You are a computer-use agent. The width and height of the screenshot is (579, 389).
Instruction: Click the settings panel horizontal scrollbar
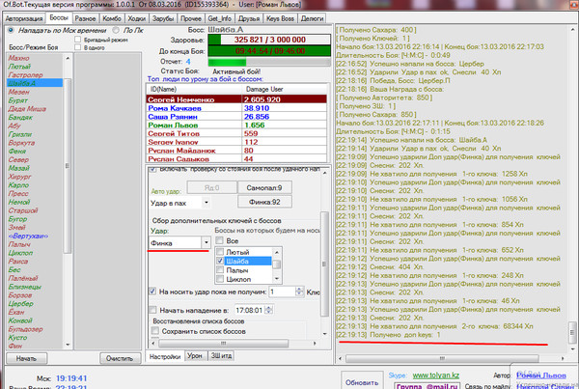tap(224, 344)
